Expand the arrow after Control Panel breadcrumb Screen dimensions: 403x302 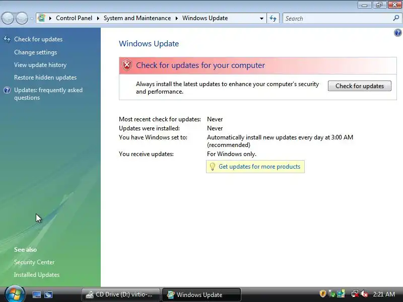(98, 18)
